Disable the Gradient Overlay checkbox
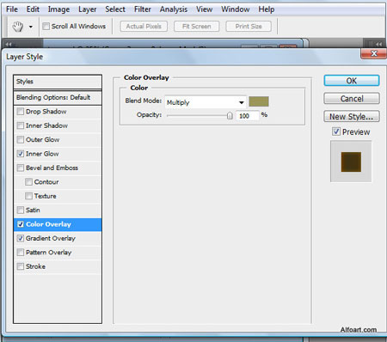Screen dimensions: 387x342 click(21, 238)
